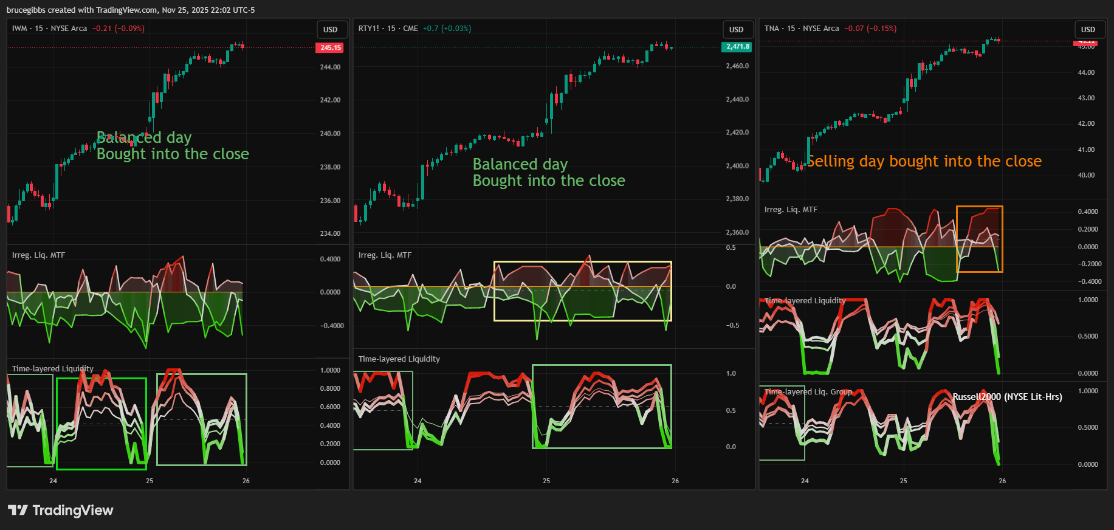Open USD currency selector on RTY1! chart
The width and height of the screenshot is (1114, 530).
click(736, 30)
